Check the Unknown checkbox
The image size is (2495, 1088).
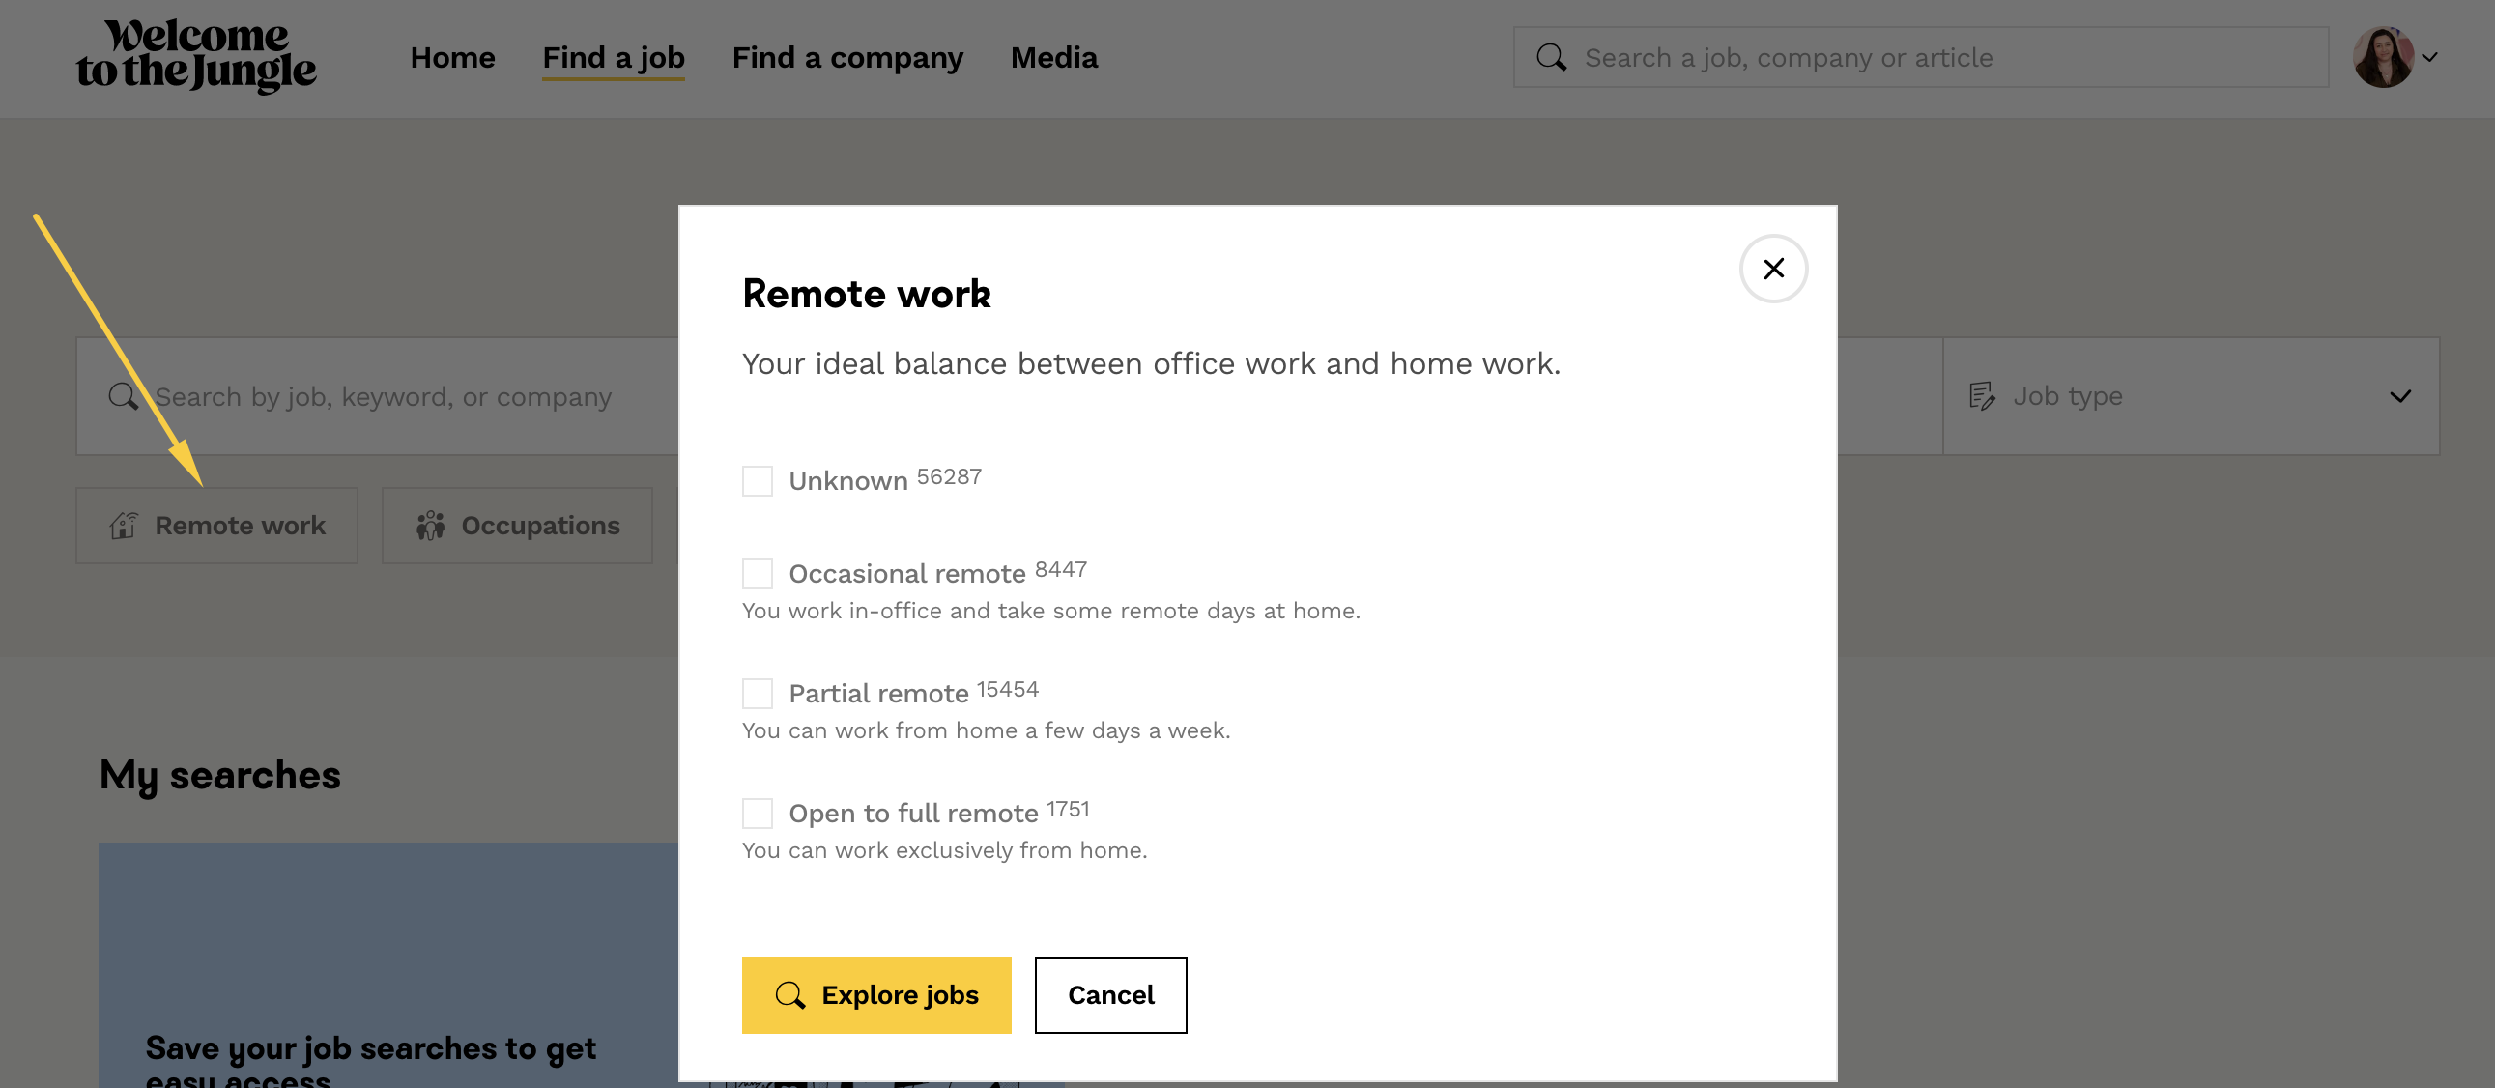758,480
